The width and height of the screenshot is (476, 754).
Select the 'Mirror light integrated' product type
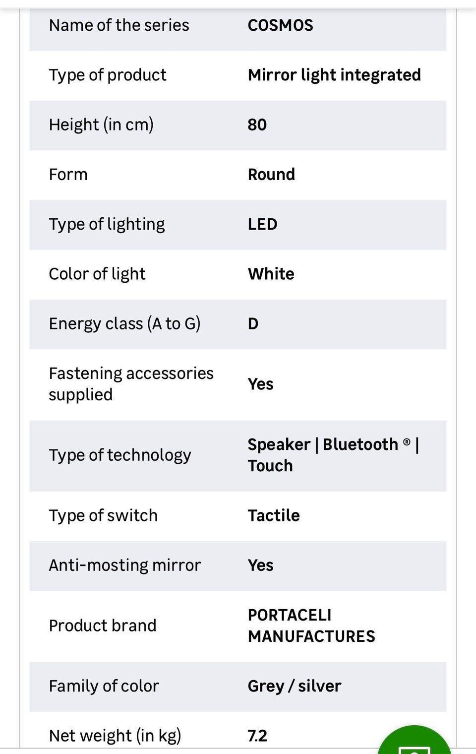tap(334, 75)
